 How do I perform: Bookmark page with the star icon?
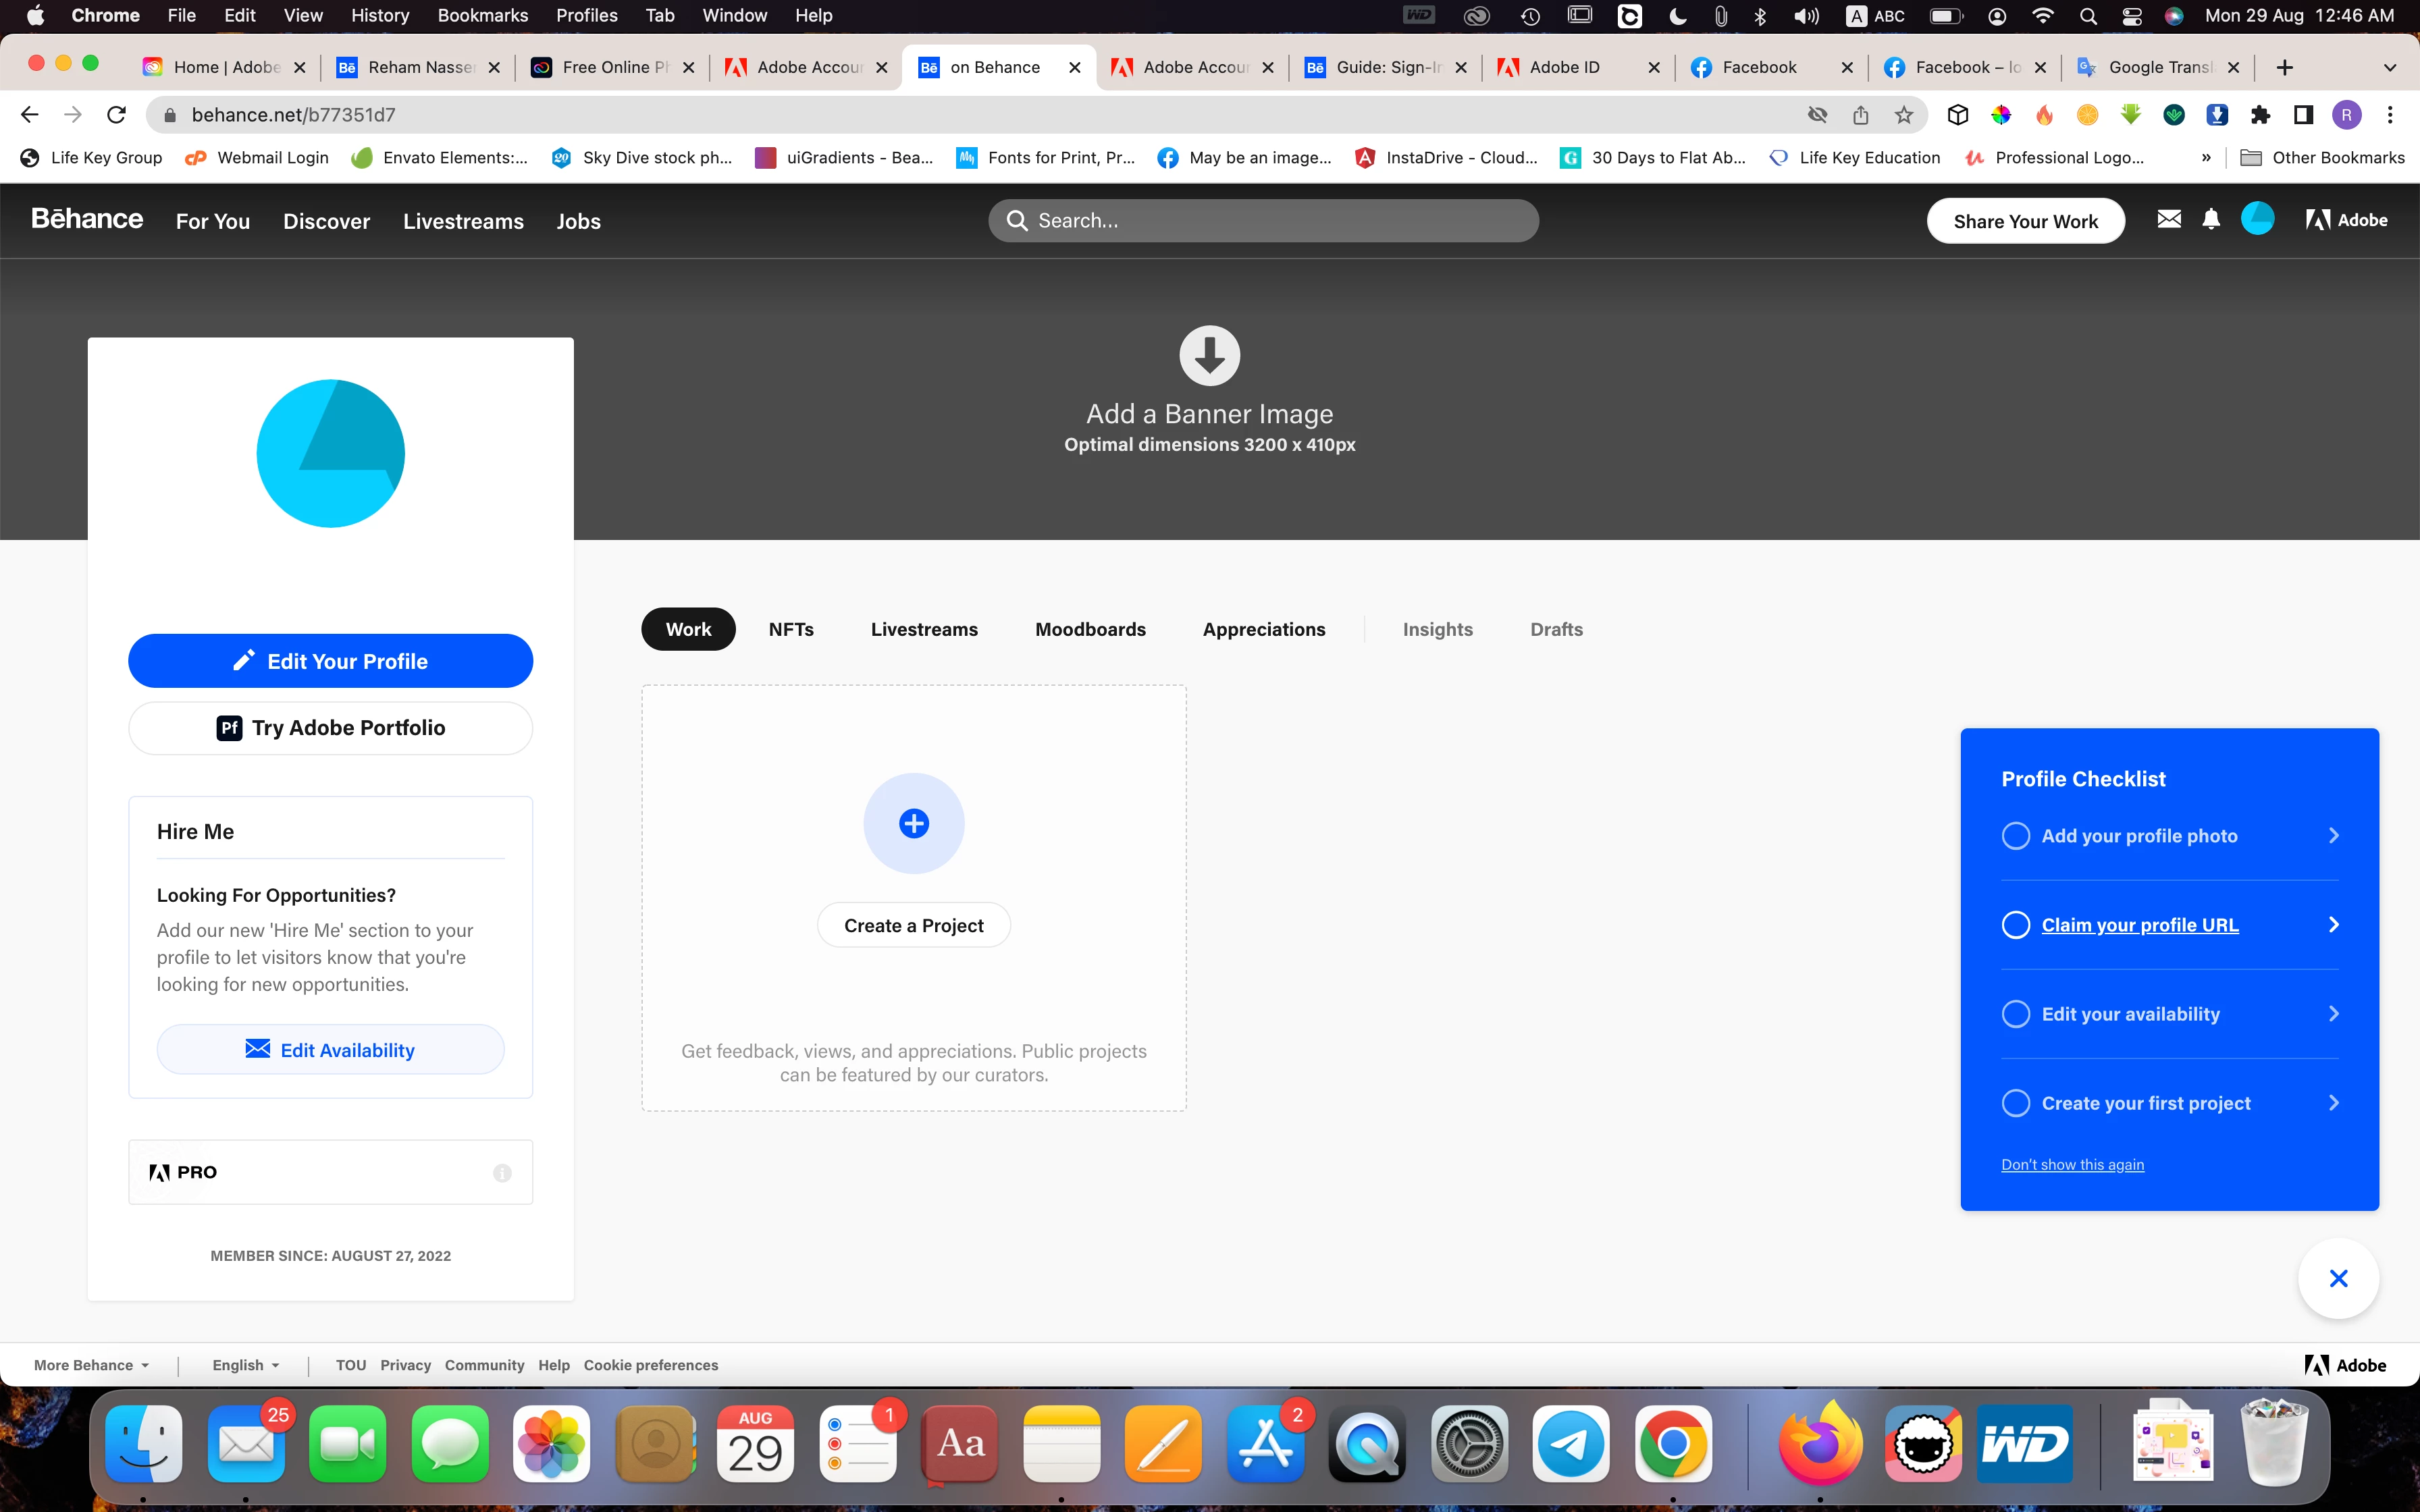1904,115
